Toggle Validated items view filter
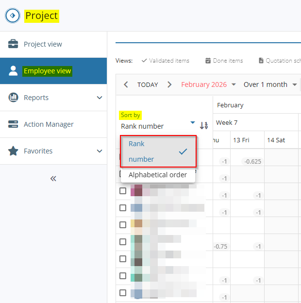This screenshot has height=303, width=301. 165,61
